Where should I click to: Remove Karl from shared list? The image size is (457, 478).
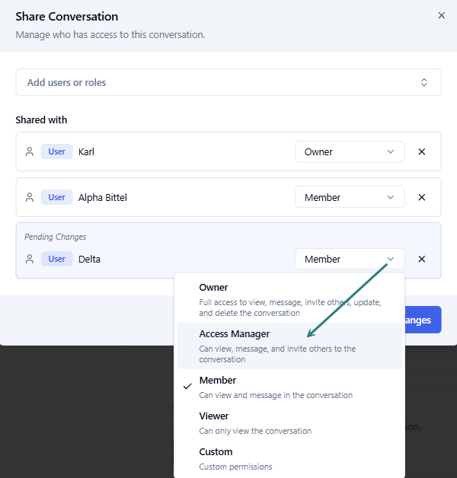pyautogui.click(x=422, y=151)
